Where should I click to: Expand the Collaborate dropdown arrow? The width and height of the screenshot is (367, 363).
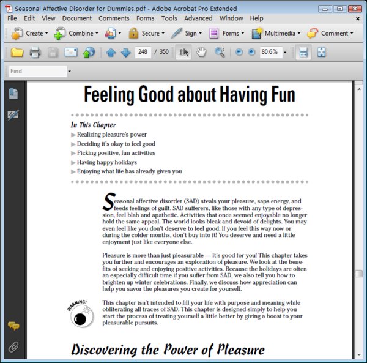coord(120,33)
